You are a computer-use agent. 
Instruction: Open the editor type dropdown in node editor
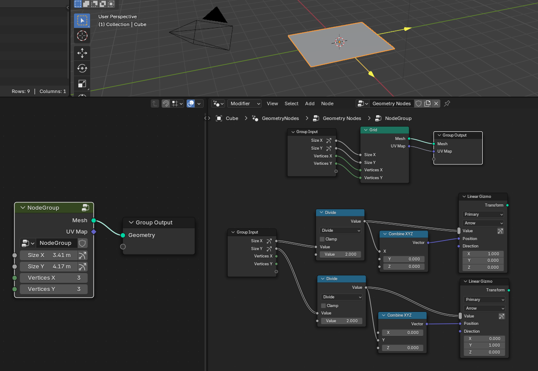pos(218,104)
